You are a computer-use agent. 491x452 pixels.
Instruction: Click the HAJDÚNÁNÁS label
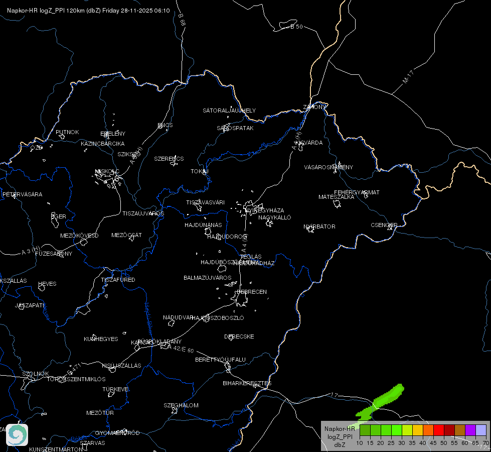[x=203, y=225]
